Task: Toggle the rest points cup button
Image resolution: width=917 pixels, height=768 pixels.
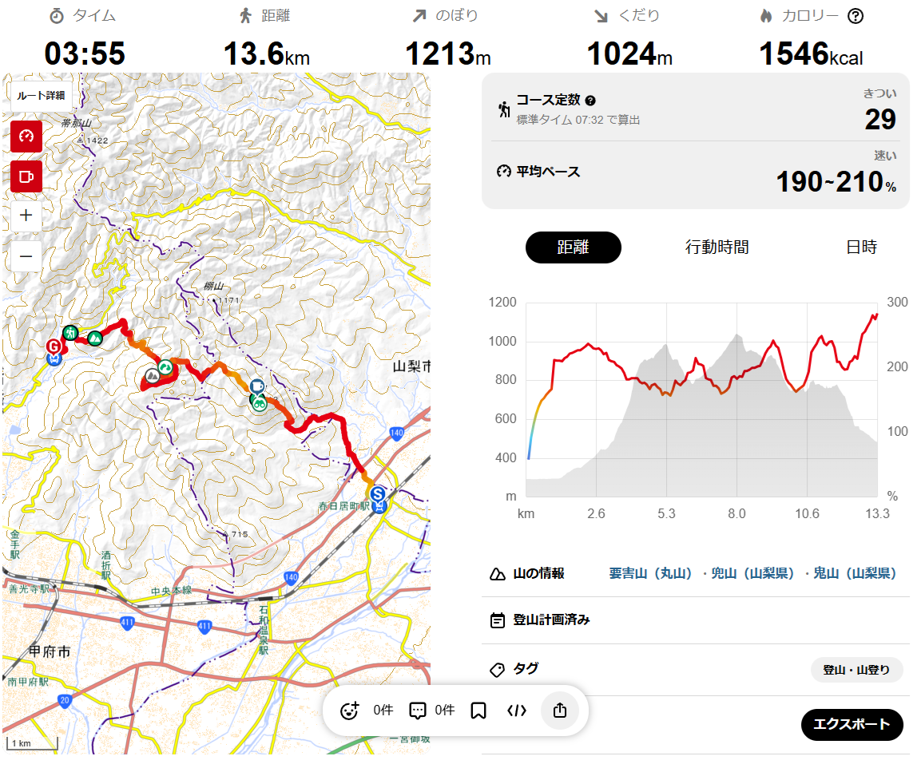Action: pyautogui.click(x=26, y=176)
